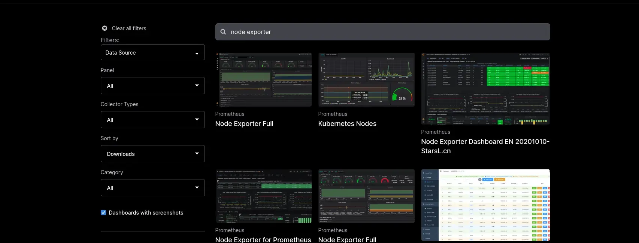The width and height of the screenshot is (639, 243).
Task: Click the node exporter search field
Action: coord(382,32)
